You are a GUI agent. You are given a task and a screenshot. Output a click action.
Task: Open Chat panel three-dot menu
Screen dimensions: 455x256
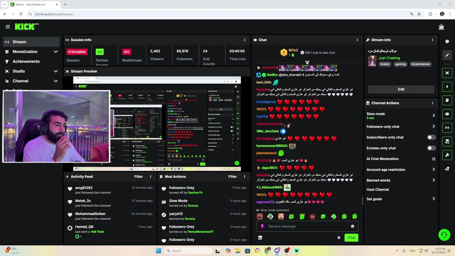(x=357, y=40)
